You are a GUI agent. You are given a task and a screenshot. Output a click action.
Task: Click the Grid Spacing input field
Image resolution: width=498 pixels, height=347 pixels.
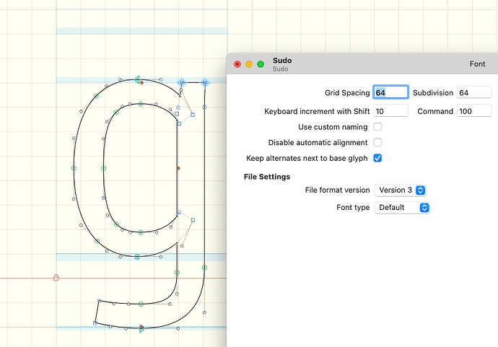point(390,93)
